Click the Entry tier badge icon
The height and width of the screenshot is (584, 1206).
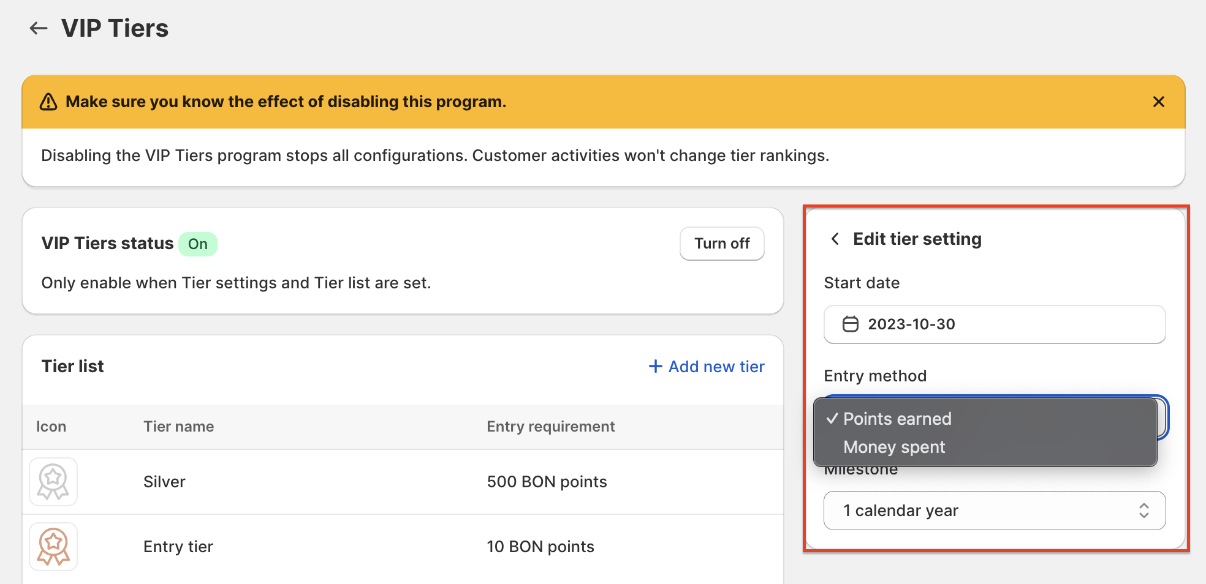[x=53, y=547]
